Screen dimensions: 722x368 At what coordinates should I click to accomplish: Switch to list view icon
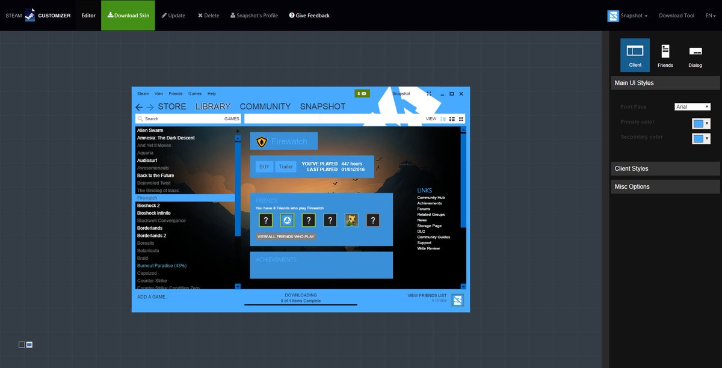[452, 119]
